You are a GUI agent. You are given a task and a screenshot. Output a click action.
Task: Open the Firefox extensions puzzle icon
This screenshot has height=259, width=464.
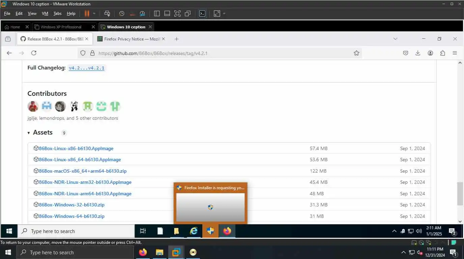[x=443, y=53]
